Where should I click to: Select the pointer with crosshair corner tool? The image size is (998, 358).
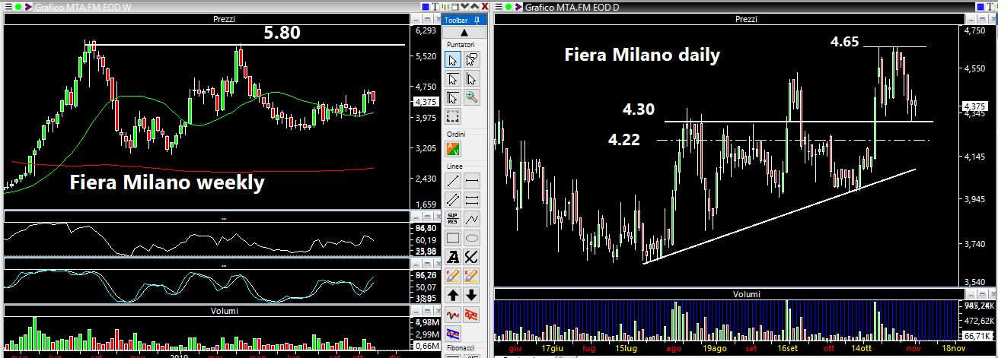coord(452,97)
